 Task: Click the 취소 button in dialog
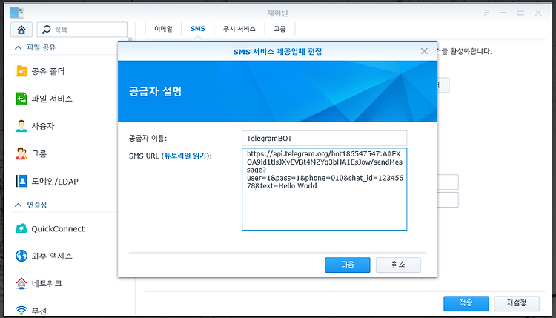pyautogui.click(x=398, y=265)
